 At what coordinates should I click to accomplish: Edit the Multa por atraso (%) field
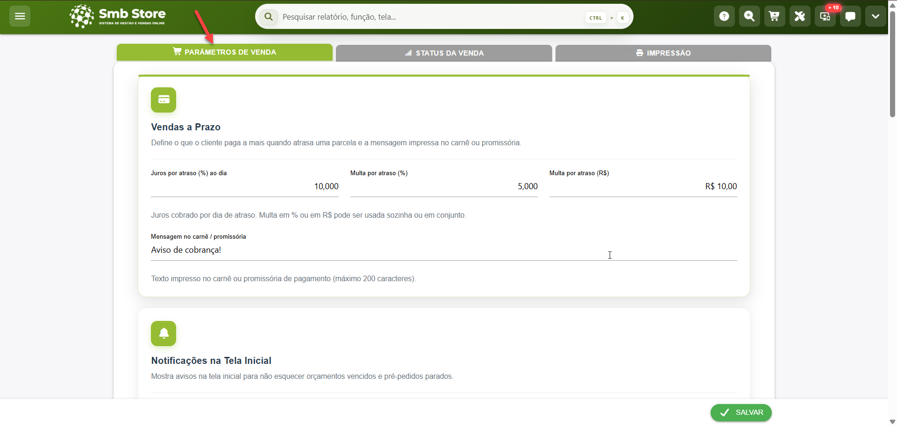tap(444, 186)
